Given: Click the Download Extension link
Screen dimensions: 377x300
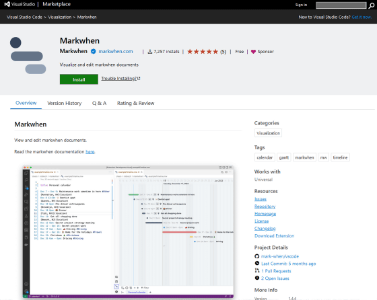Looking at the screenshot, I should click(275, 236).
